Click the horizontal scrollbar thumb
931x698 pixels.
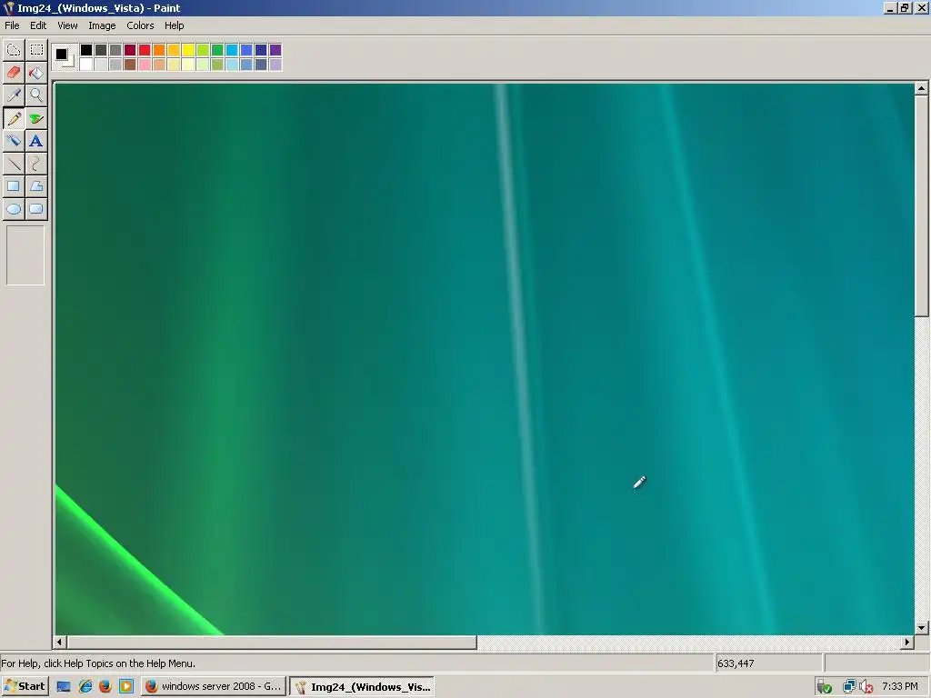pyautogui.click(x=272, y=642)
